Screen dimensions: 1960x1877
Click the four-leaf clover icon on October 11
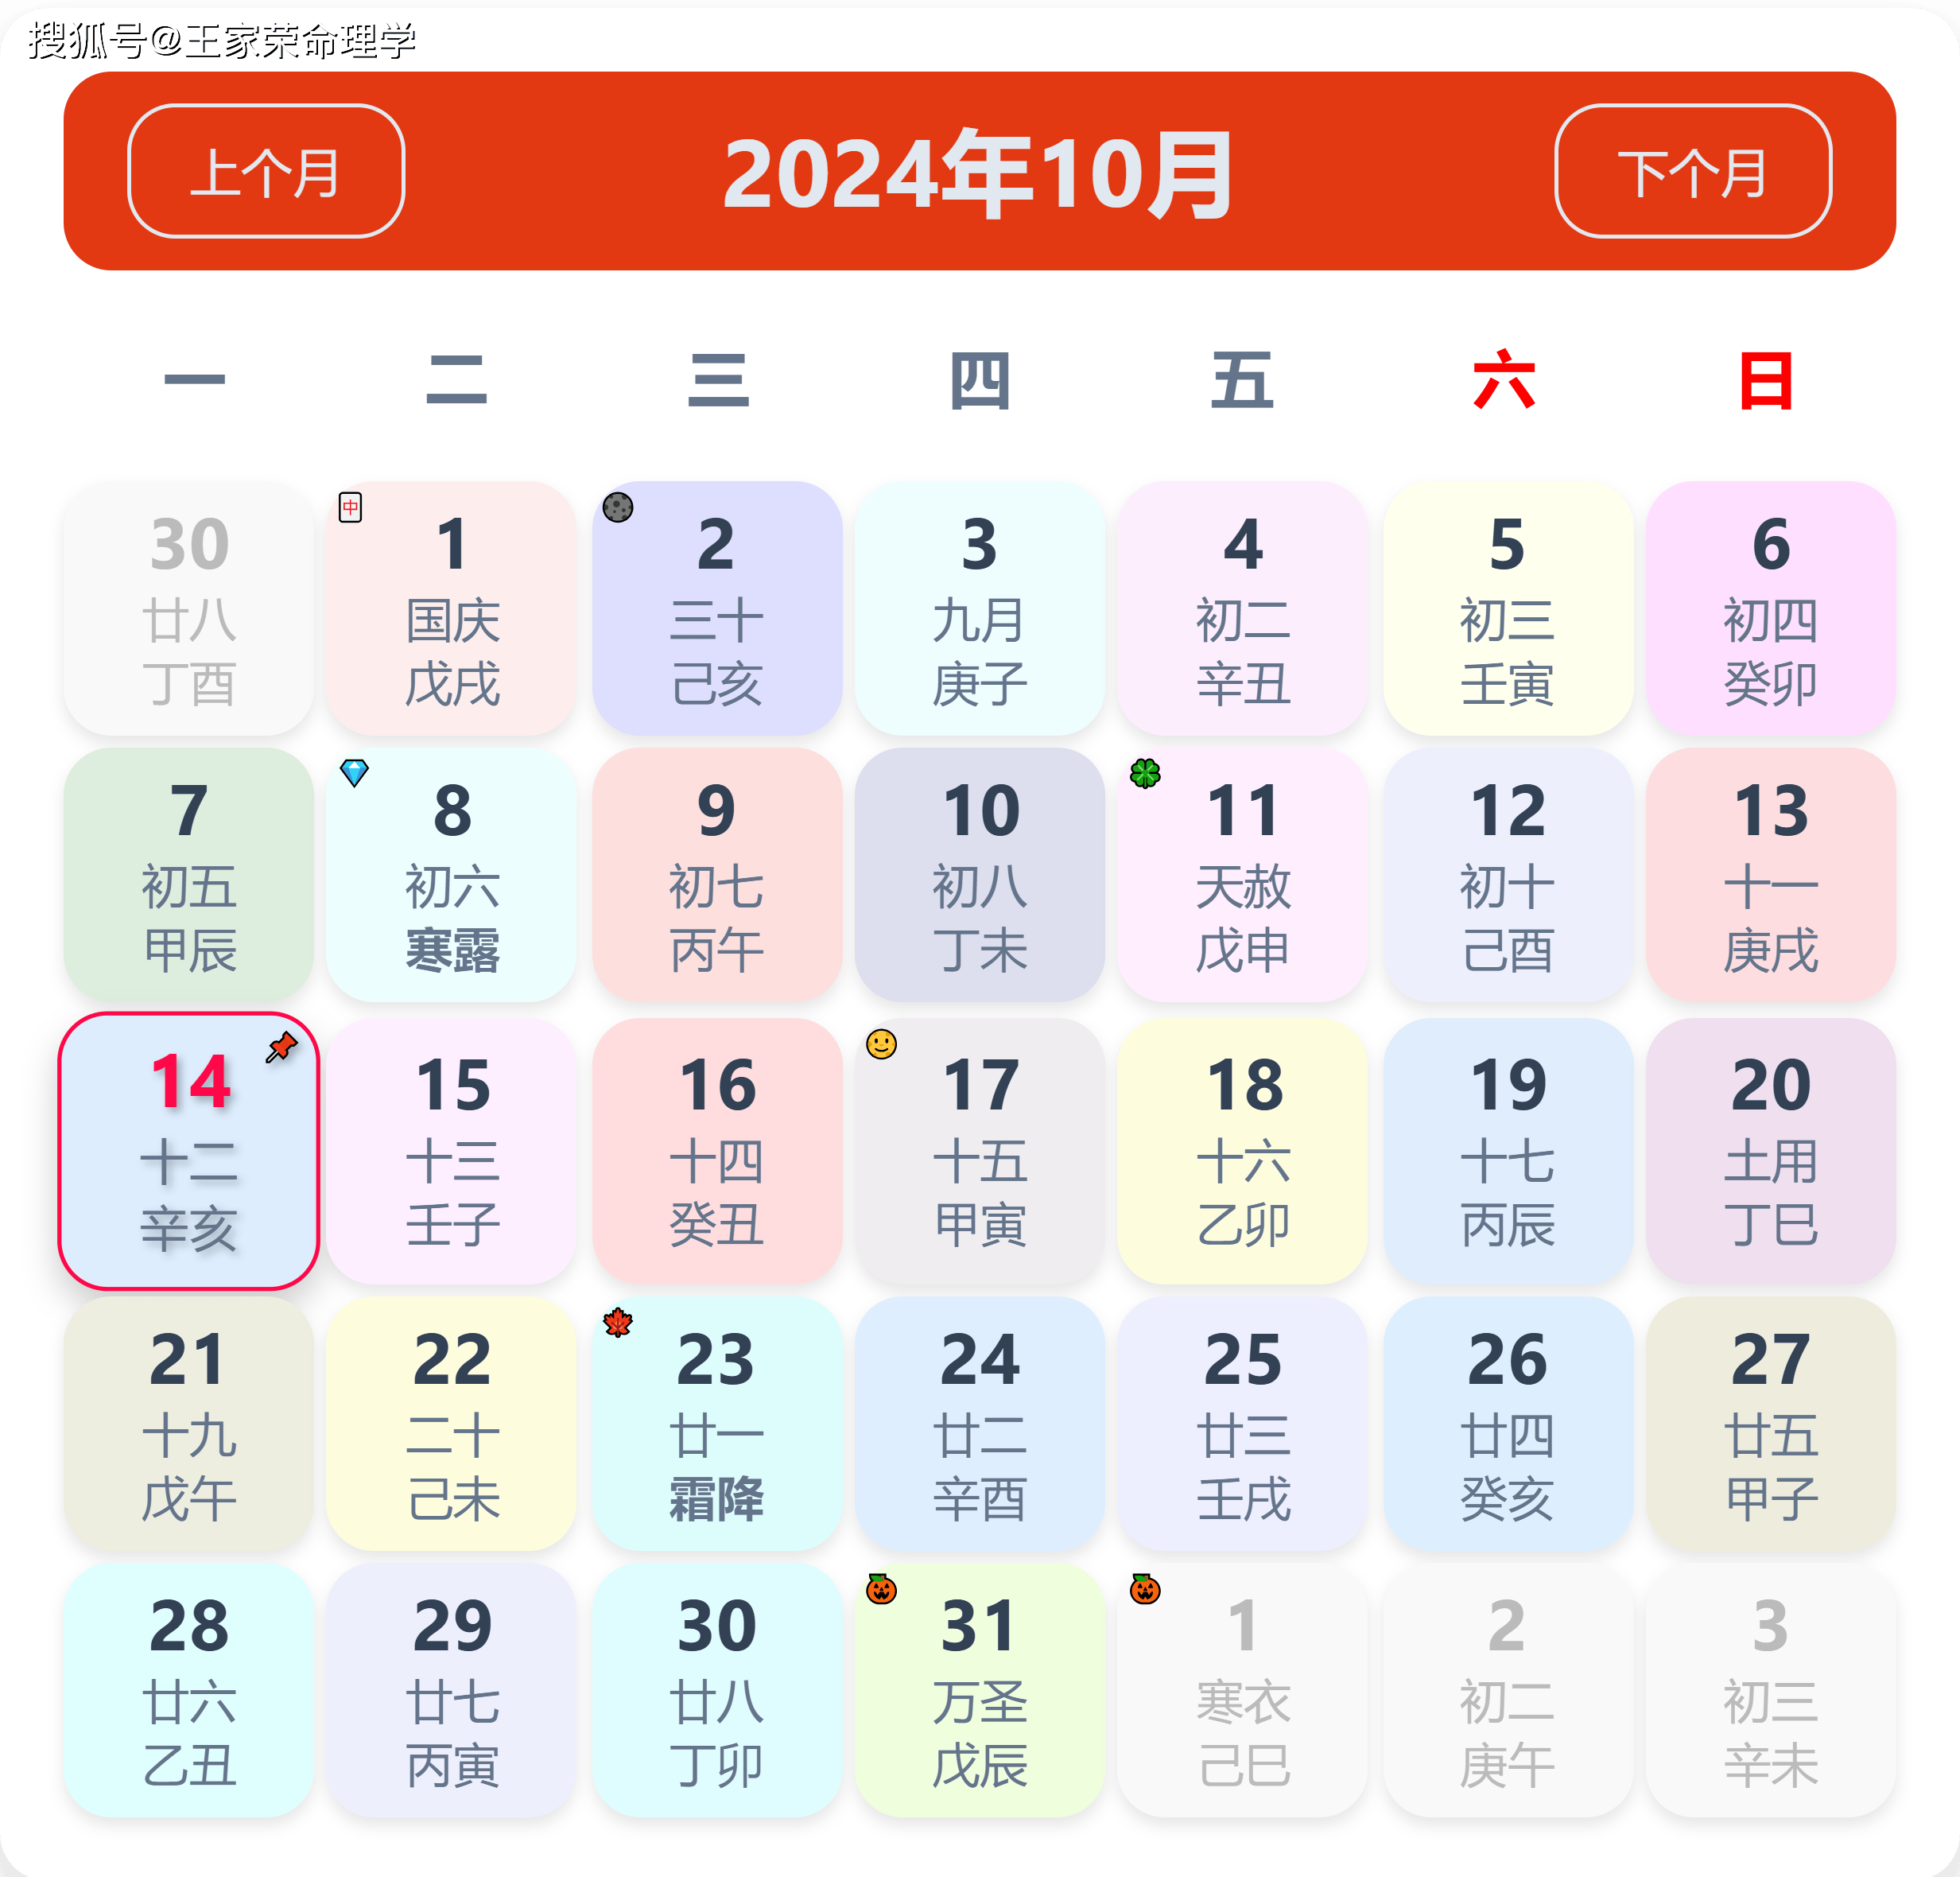[1145, 773]
